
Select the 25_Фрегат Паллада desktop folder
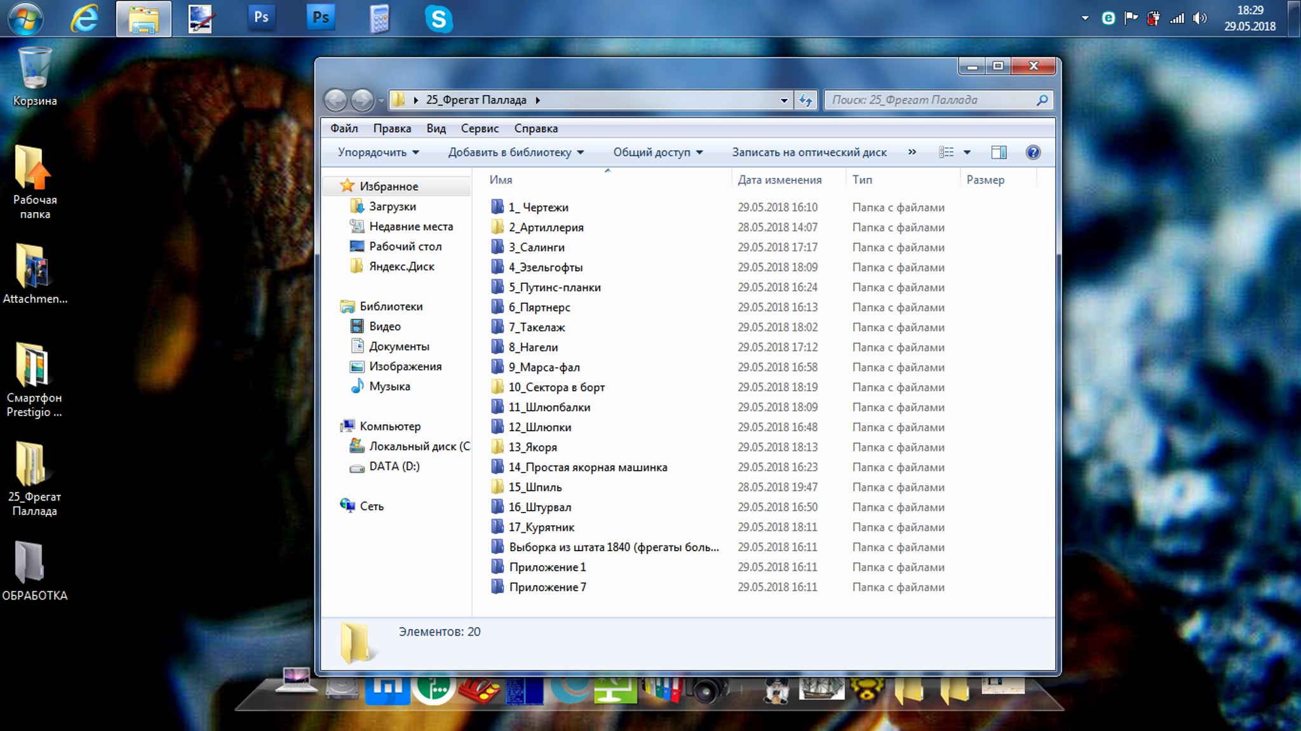pyautogui.click(x=35, y=479)
